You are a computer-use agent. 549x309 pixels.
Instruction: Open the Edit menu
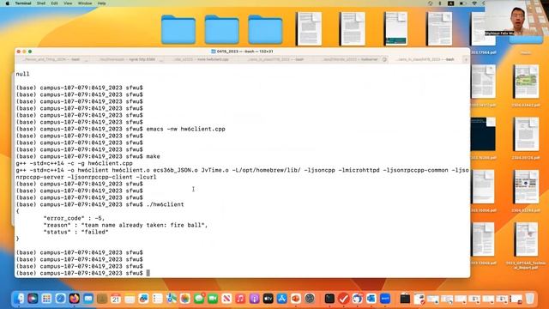pos(54,3)
